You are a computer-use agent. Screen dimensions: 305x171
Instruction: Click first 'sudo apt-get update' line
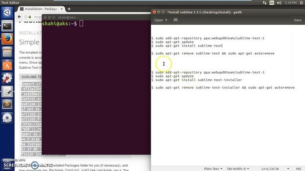[x=174, y=42]
